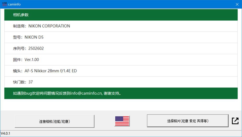Select the 镜头: AF-S Nikkor 28mm row
This screenshot has width=242, height=137.
tap(121, 71)
